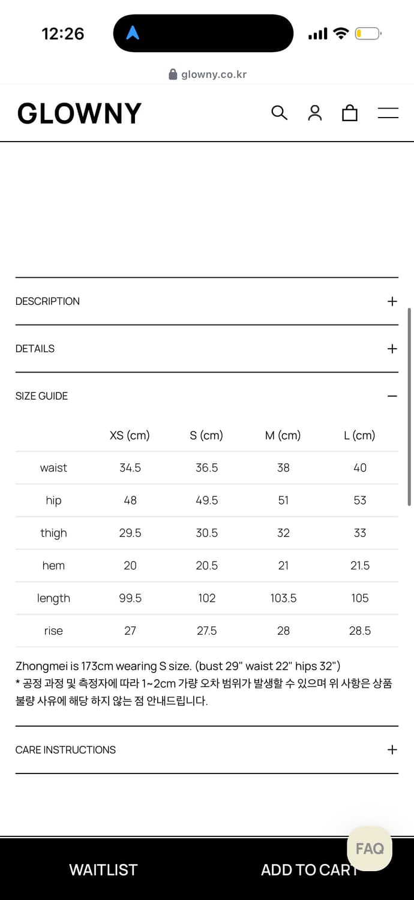Click the GLOWNY logo

pyautogui.click(x=79, y=113)
